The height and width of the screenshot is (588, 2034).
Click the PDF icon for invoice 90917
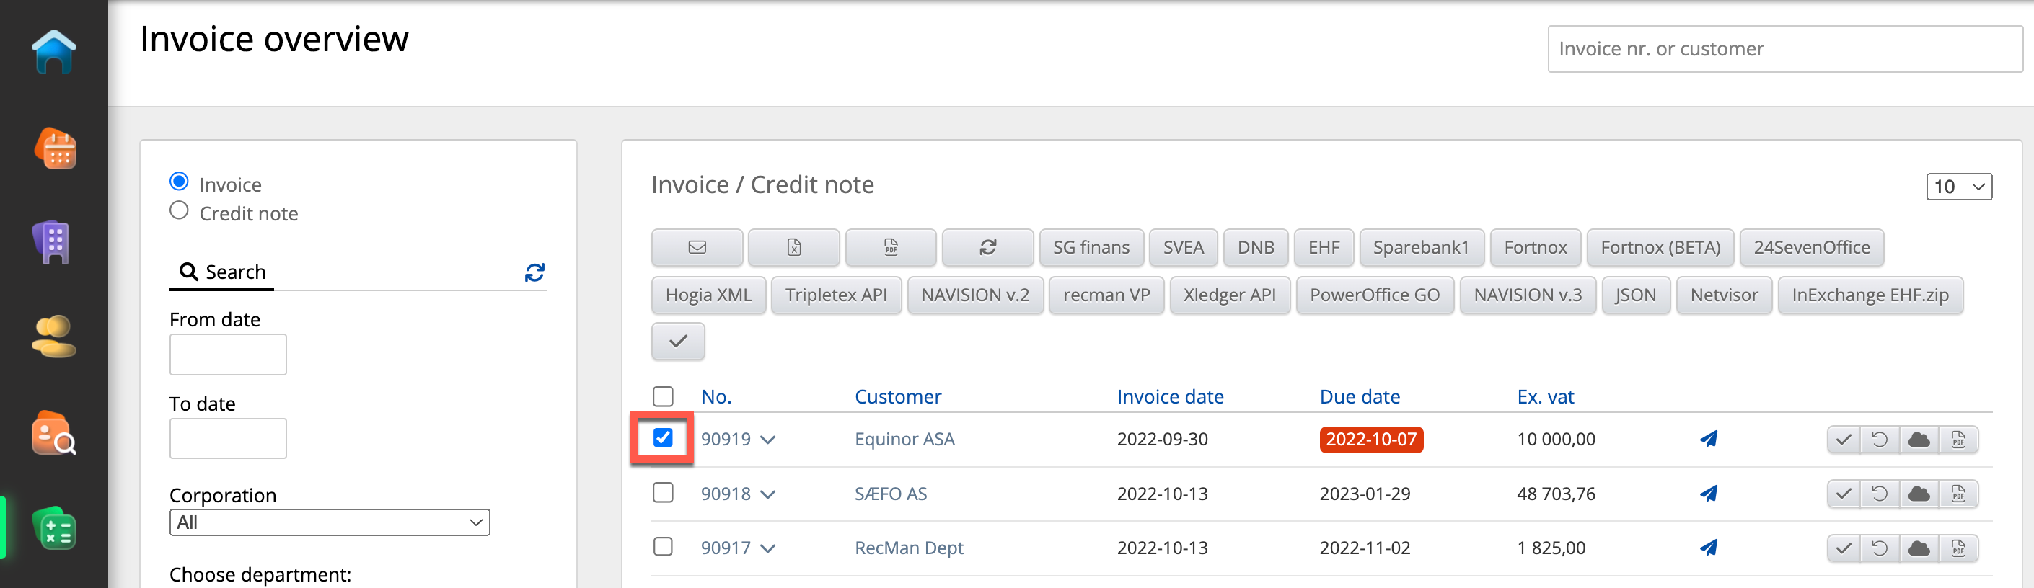tap(1958, 548)
